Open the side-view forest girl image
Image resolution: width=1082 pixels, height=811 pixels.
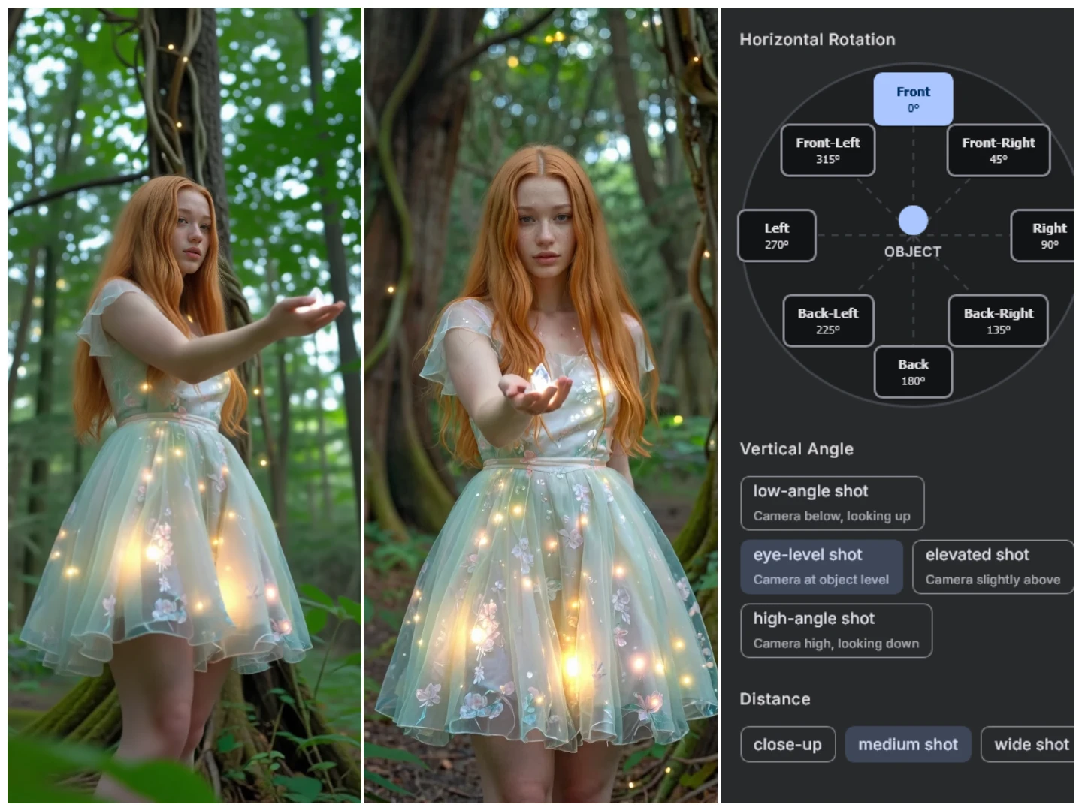click(185, 405)
